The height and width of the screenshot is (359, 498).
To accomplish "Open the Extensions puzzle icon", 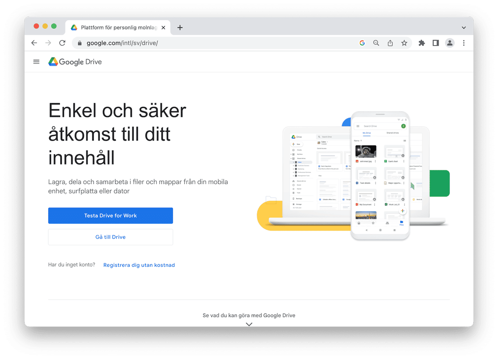I will 422,43.
